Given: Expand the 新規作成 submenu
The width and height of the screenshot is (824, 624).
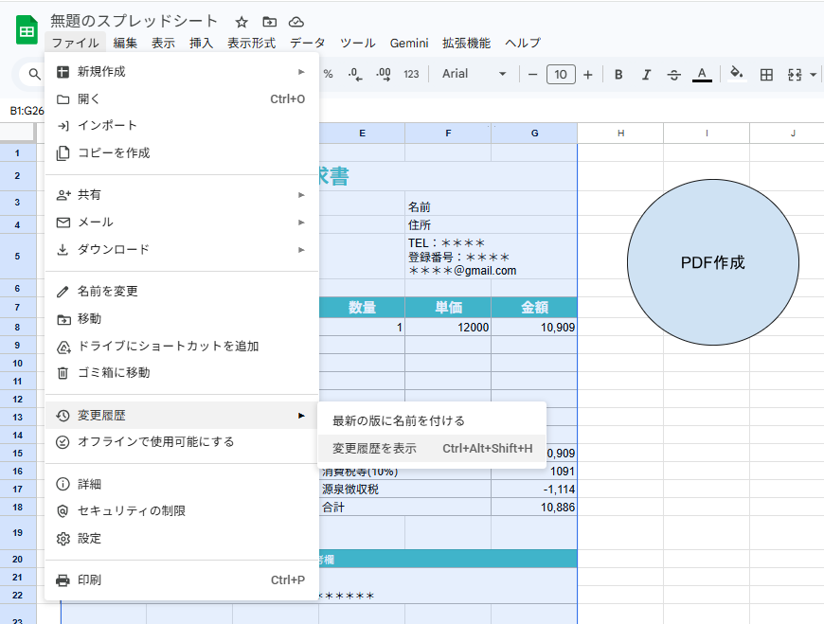Looking at the screenshot, I should click(x=181, y=72).
